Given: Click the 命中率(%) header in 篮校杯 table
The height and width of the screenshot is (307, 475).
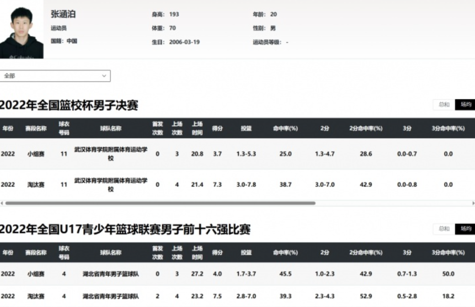Looking at the screenshot, I should [285, 128].
